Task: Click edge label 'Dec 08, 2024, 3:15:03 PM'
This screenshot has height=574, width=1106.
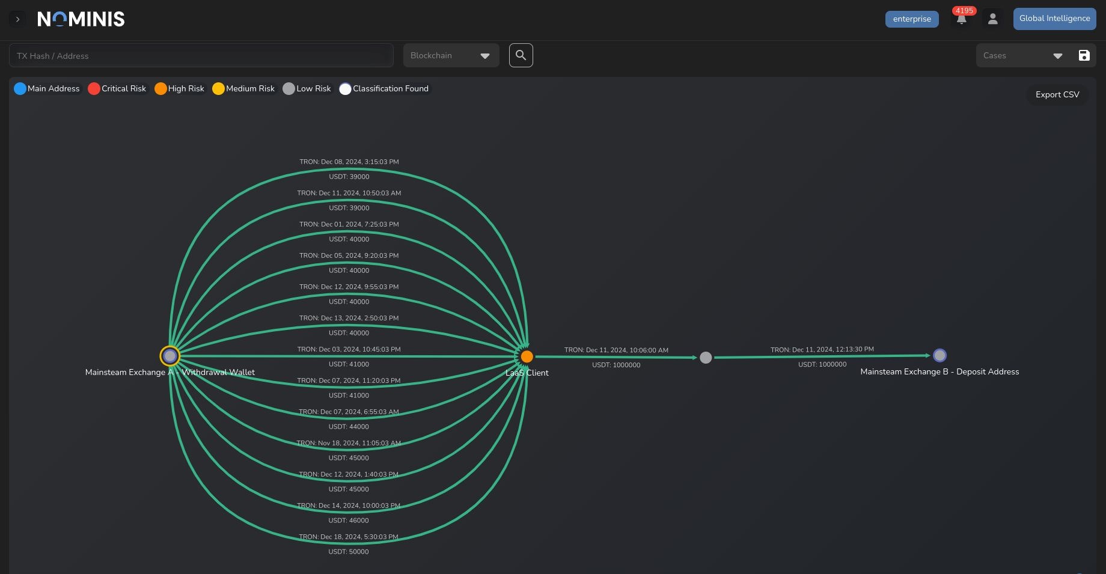Action: [x=349, y=162]
